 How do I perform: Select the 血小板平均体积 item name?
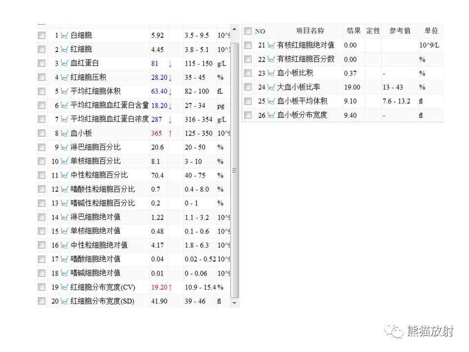pos(302,101)
